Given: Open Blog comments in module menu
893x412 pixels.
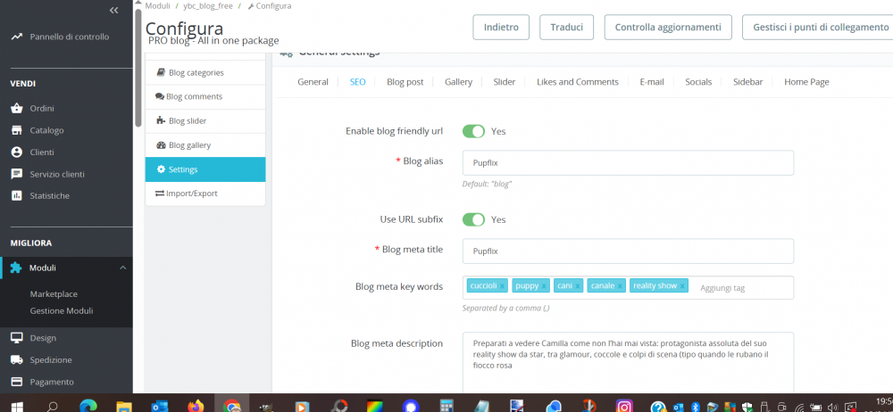Looking at the screenshot, I should 205,96.
